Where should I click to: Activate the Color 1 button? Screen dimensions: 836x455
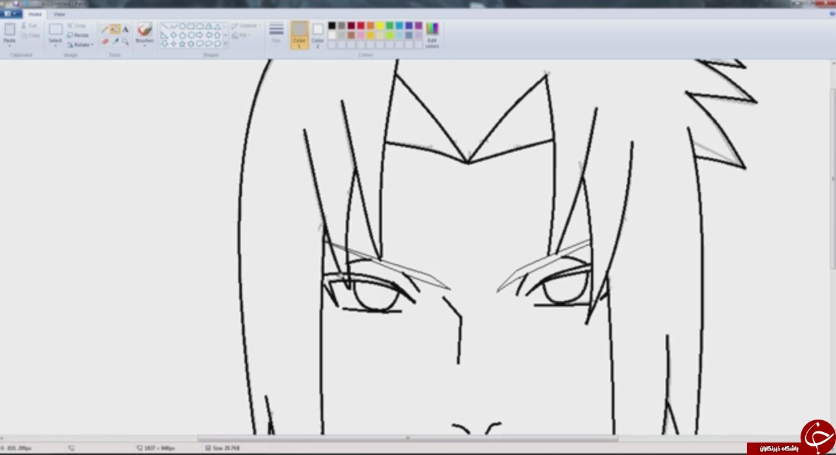point(300,35)
